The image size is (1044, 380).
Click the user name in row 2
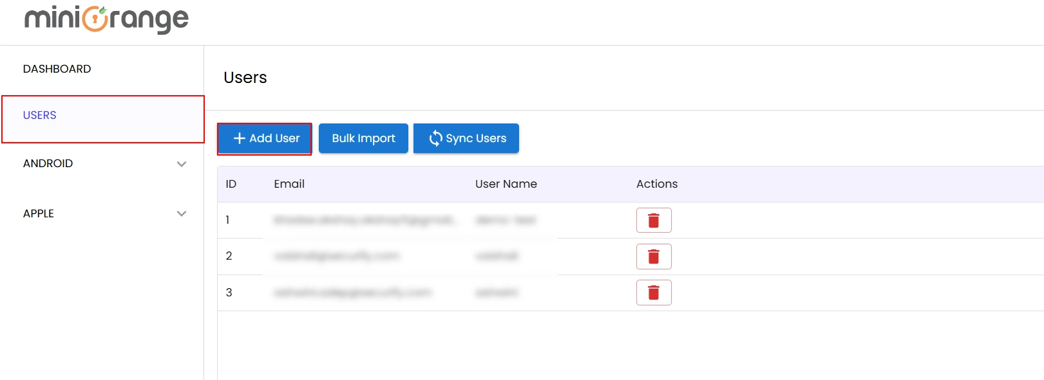[x=497, y=257]
